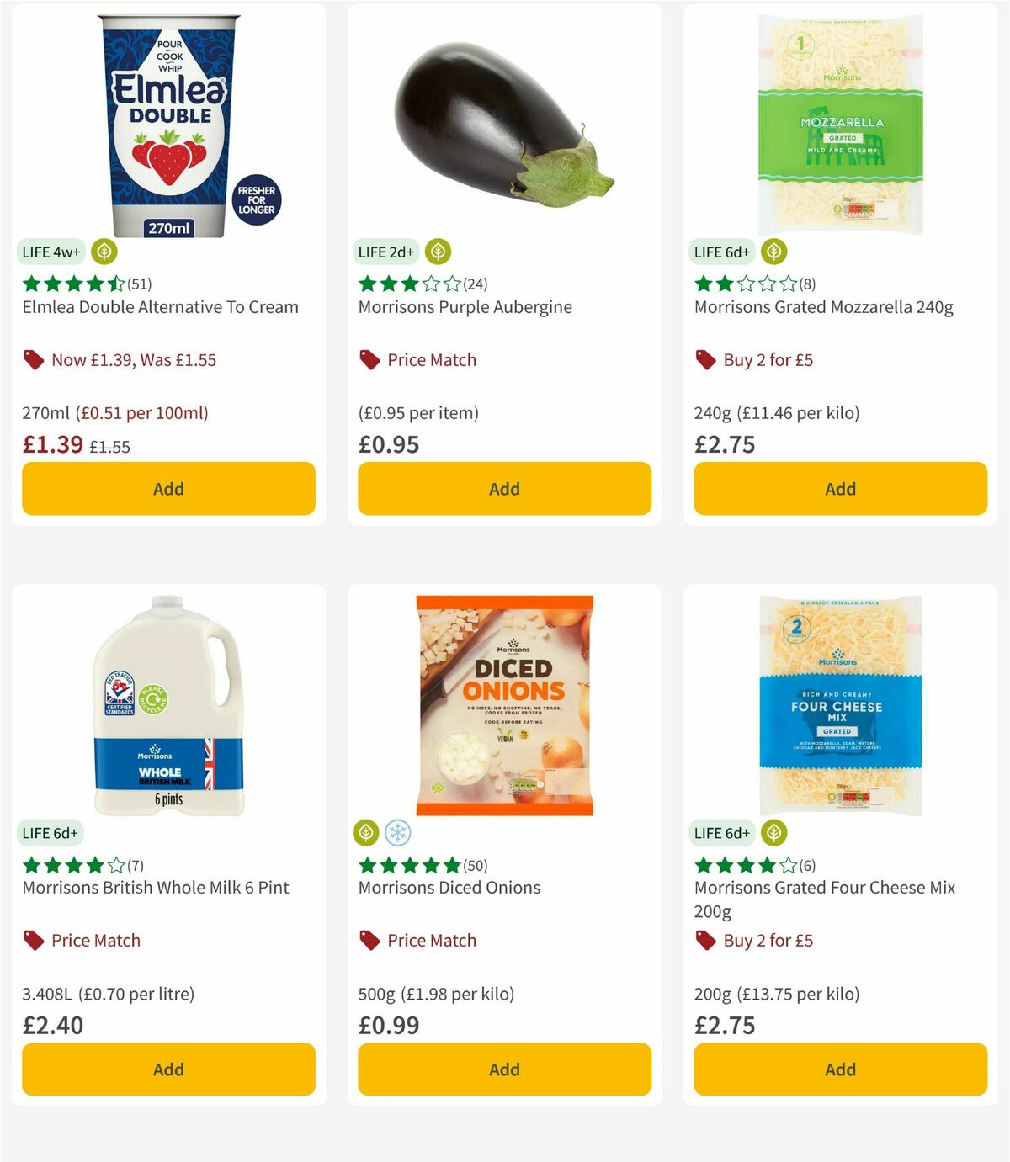Click the LIFE 6d+ badge on Whole Milk
Viewport: 1010px width, 1162px height.
coord(50,832)
